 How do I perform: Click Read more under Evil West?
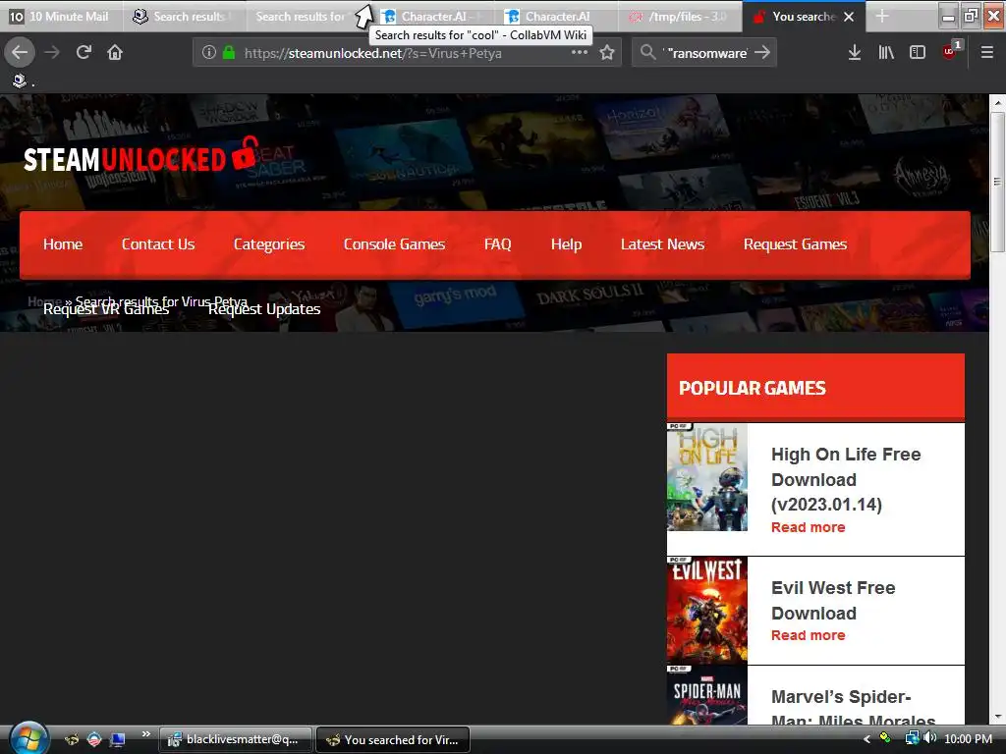pos(808,635)
